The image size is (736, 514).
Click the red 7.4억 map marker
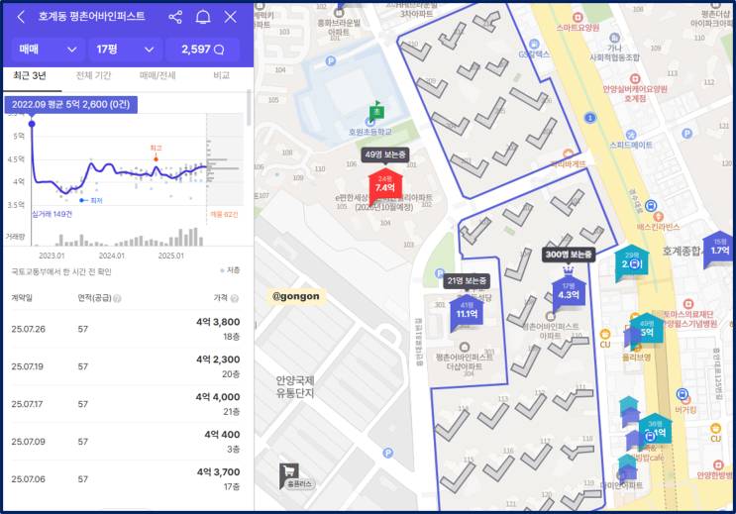click(385, 186)
